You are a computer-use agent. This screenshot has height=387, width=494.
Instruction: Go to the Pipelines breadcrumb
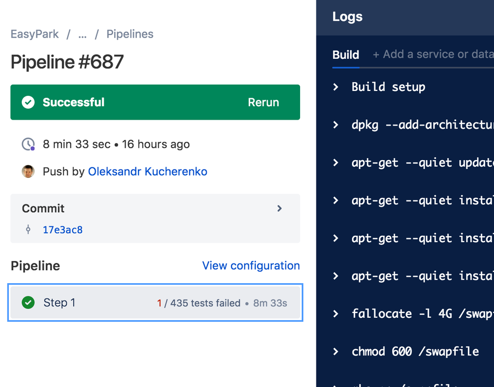(130, 34)
